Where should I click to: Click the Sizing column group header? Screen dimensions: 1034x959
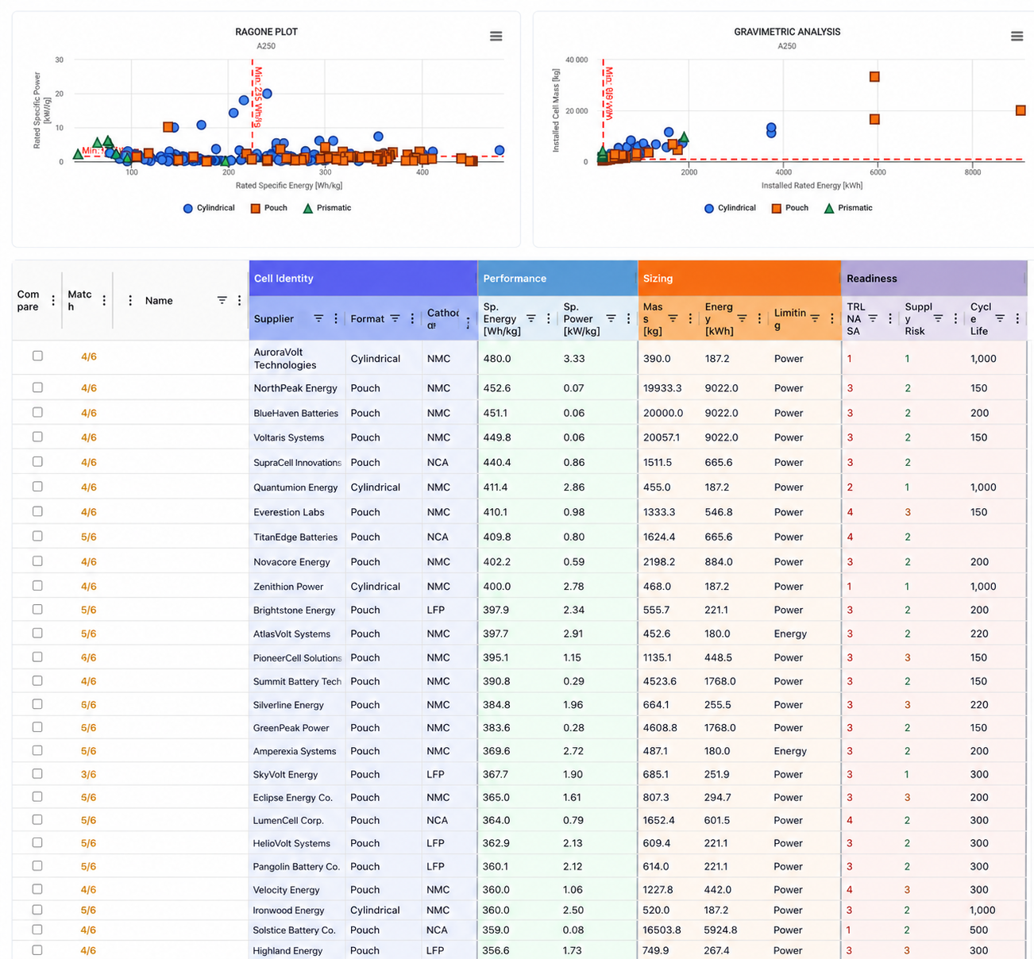tap(739, 279)
